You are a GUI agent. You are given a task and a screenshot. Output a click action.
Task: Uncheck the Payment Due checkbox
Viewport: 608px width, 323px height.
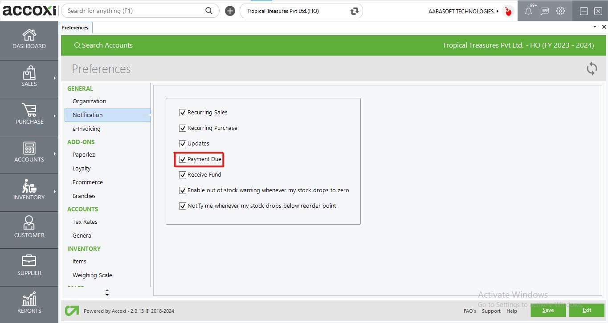coord(183,159)
